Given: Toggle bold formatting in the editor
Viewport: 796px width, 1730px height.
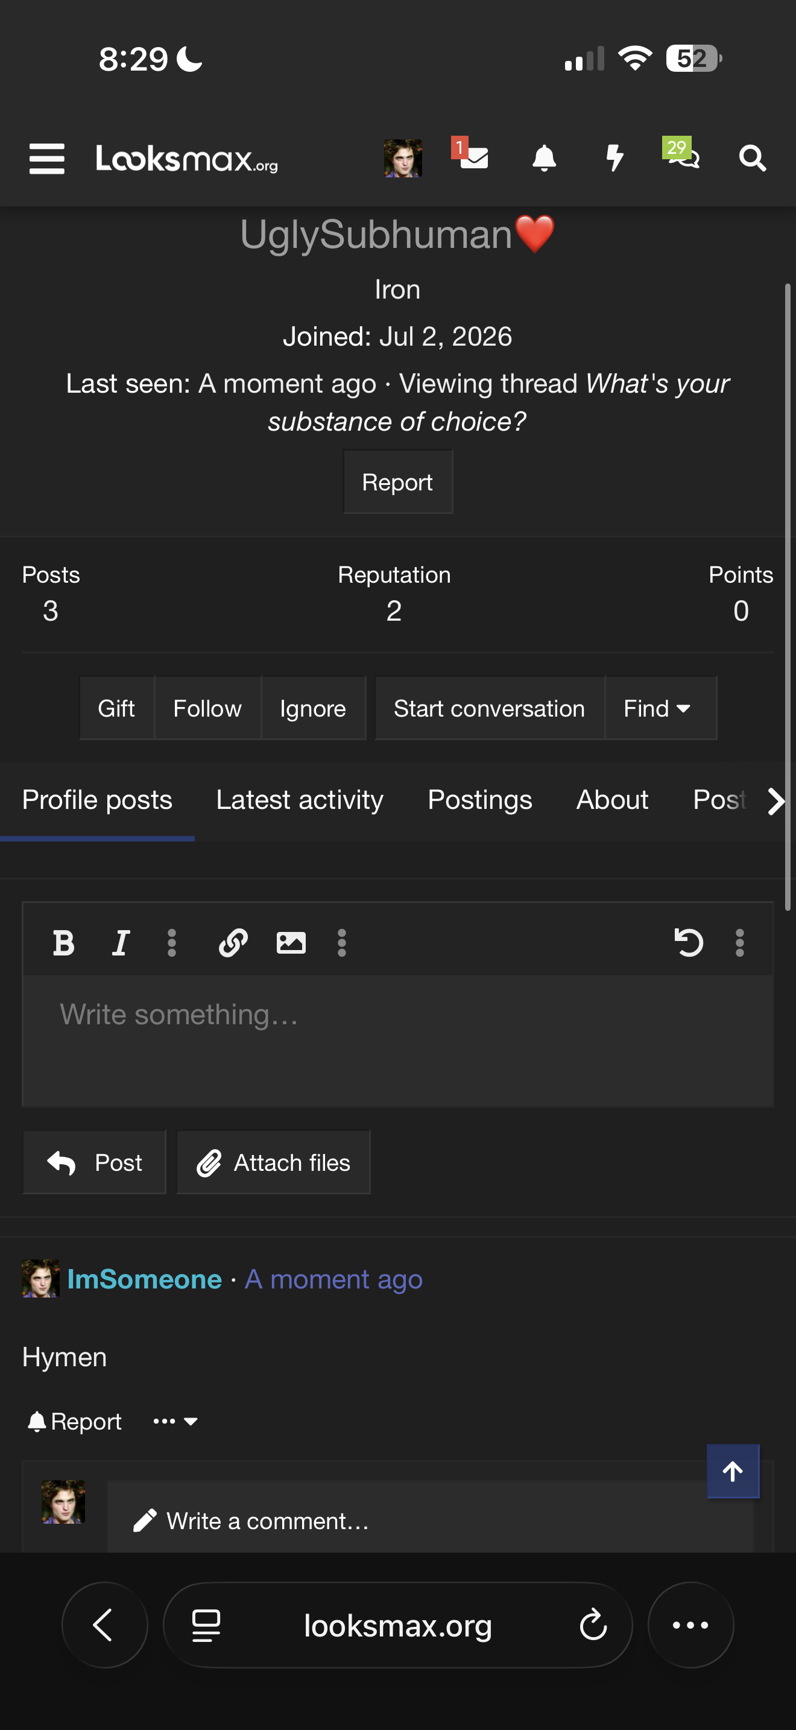Looking at the screenshot, I should pos(64,943).
